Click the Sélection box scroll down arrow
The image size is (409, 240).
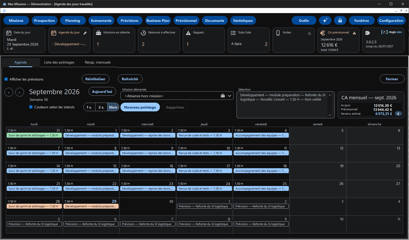tap(330, 115)
